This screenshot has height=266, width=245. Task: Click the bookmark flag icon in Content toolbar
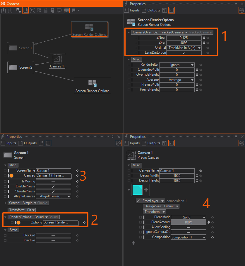tap(74, 10)
